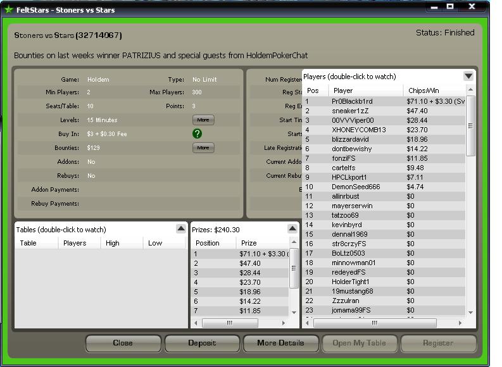Select player BoLtz0503 row
502x367 pixels.
click(384, 253)
